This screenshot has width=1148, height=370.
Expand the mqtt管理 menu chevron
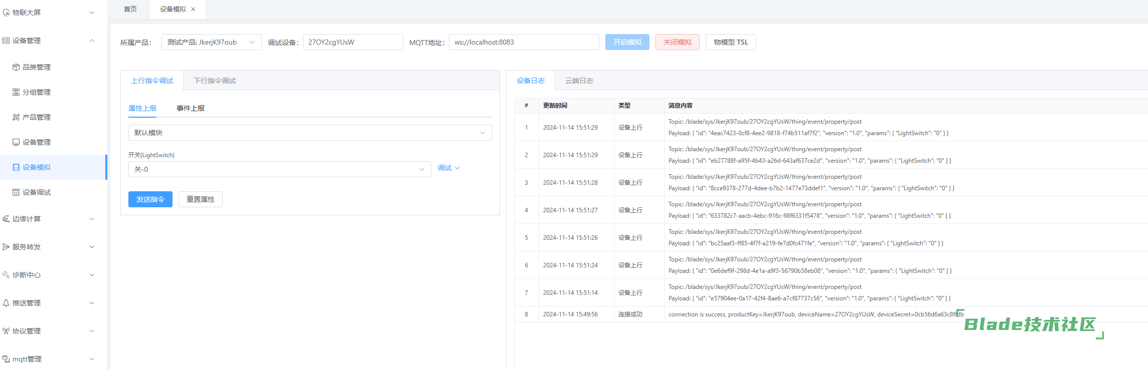point(92,359)
